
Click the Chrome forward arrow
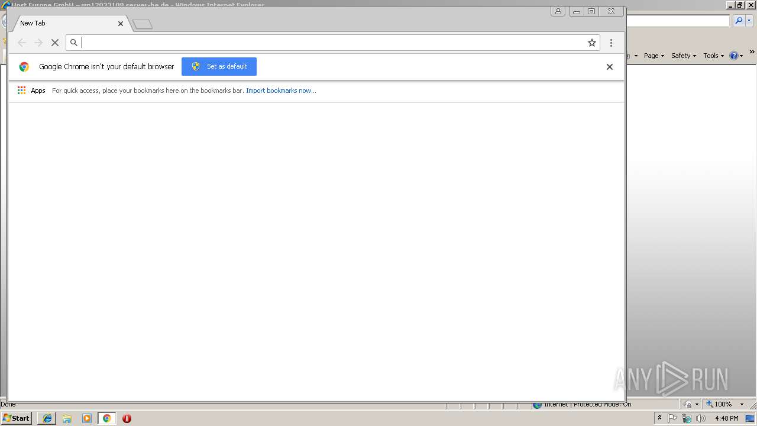click(x=38, y=43)
